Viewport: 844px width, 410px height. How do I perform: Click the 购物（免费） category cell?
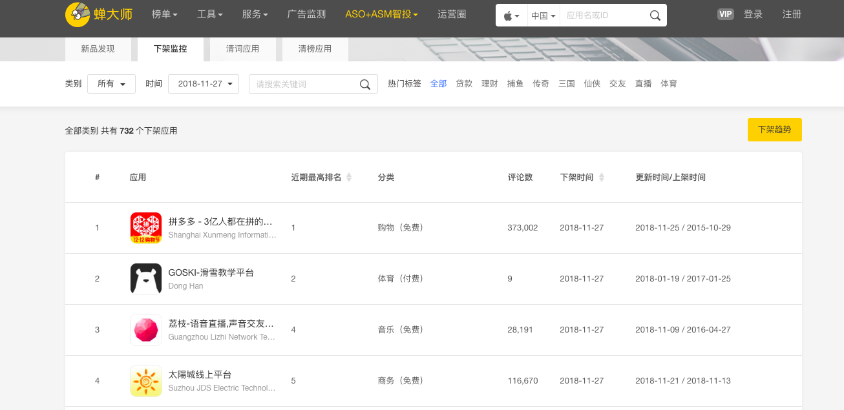tap(401, 228)
